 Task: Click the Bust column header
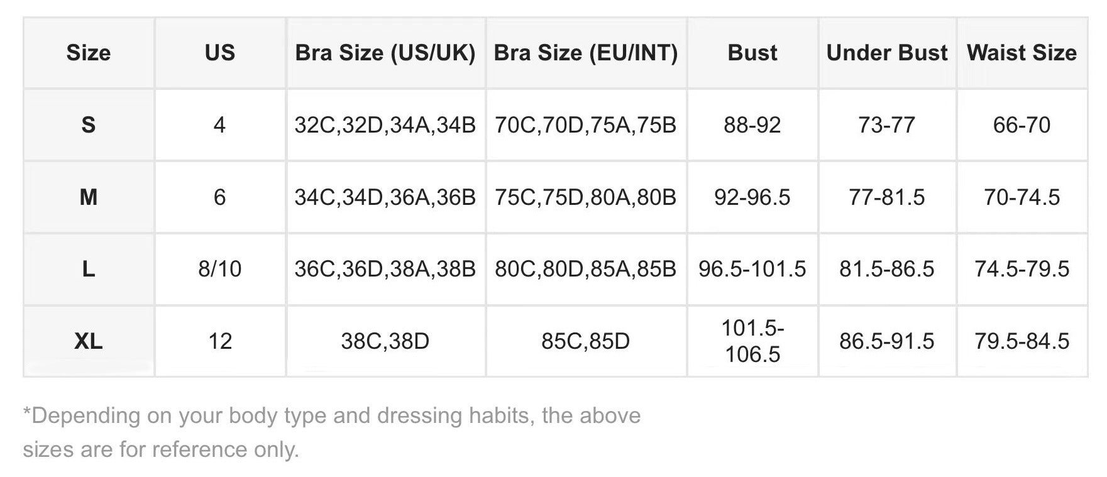click(752, 53)
